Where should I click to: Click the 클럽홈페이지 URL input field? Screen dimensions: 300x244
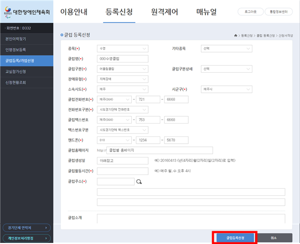tap(160, 150)
